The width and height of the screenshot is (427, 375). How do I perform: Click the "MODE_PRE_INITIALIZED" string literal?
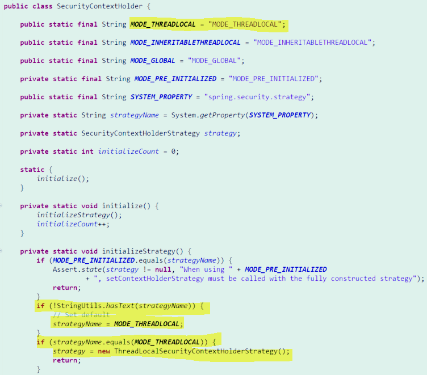point(274,79)
